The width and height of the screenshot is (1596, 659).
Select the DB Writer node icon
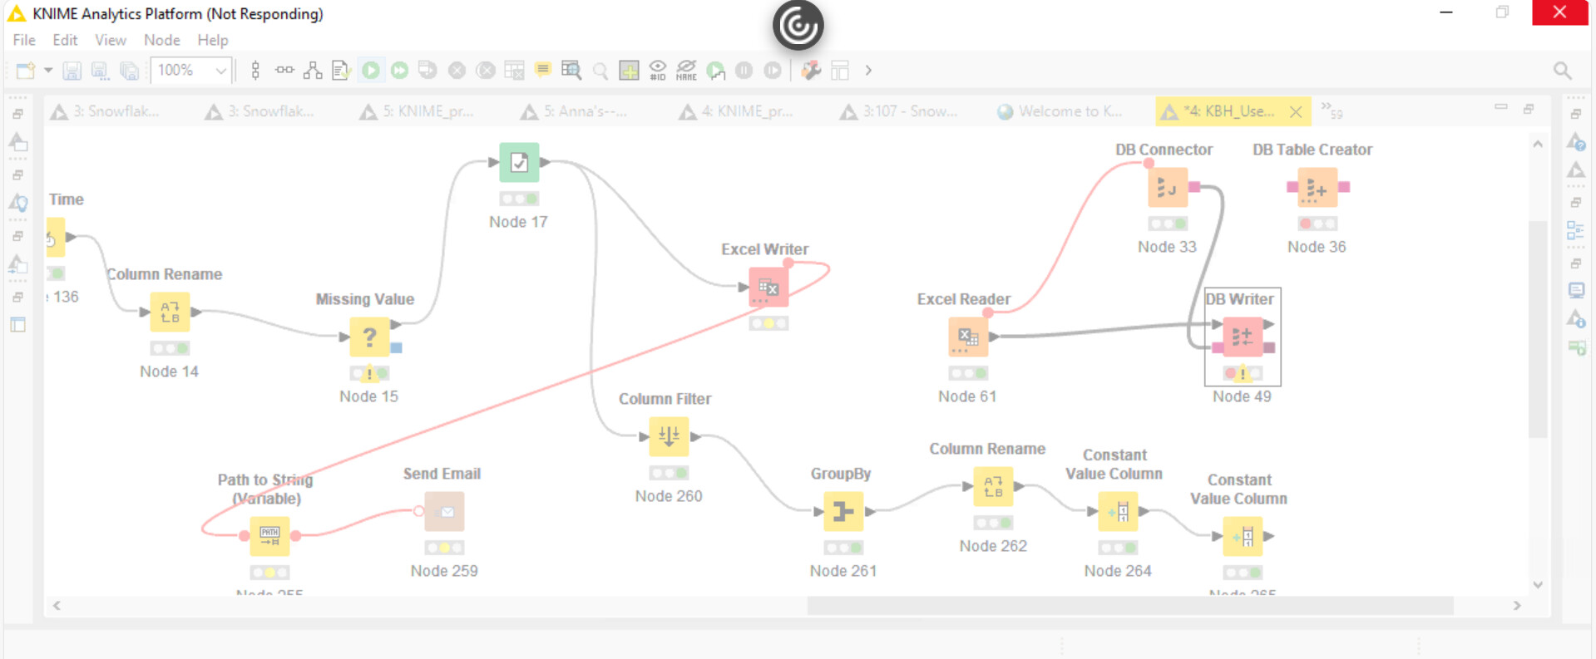pyautogui.click(x=1243, y=337)
